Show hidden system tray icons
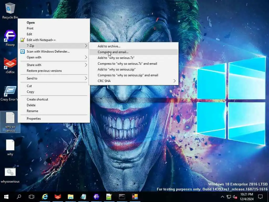 point(222,197)
